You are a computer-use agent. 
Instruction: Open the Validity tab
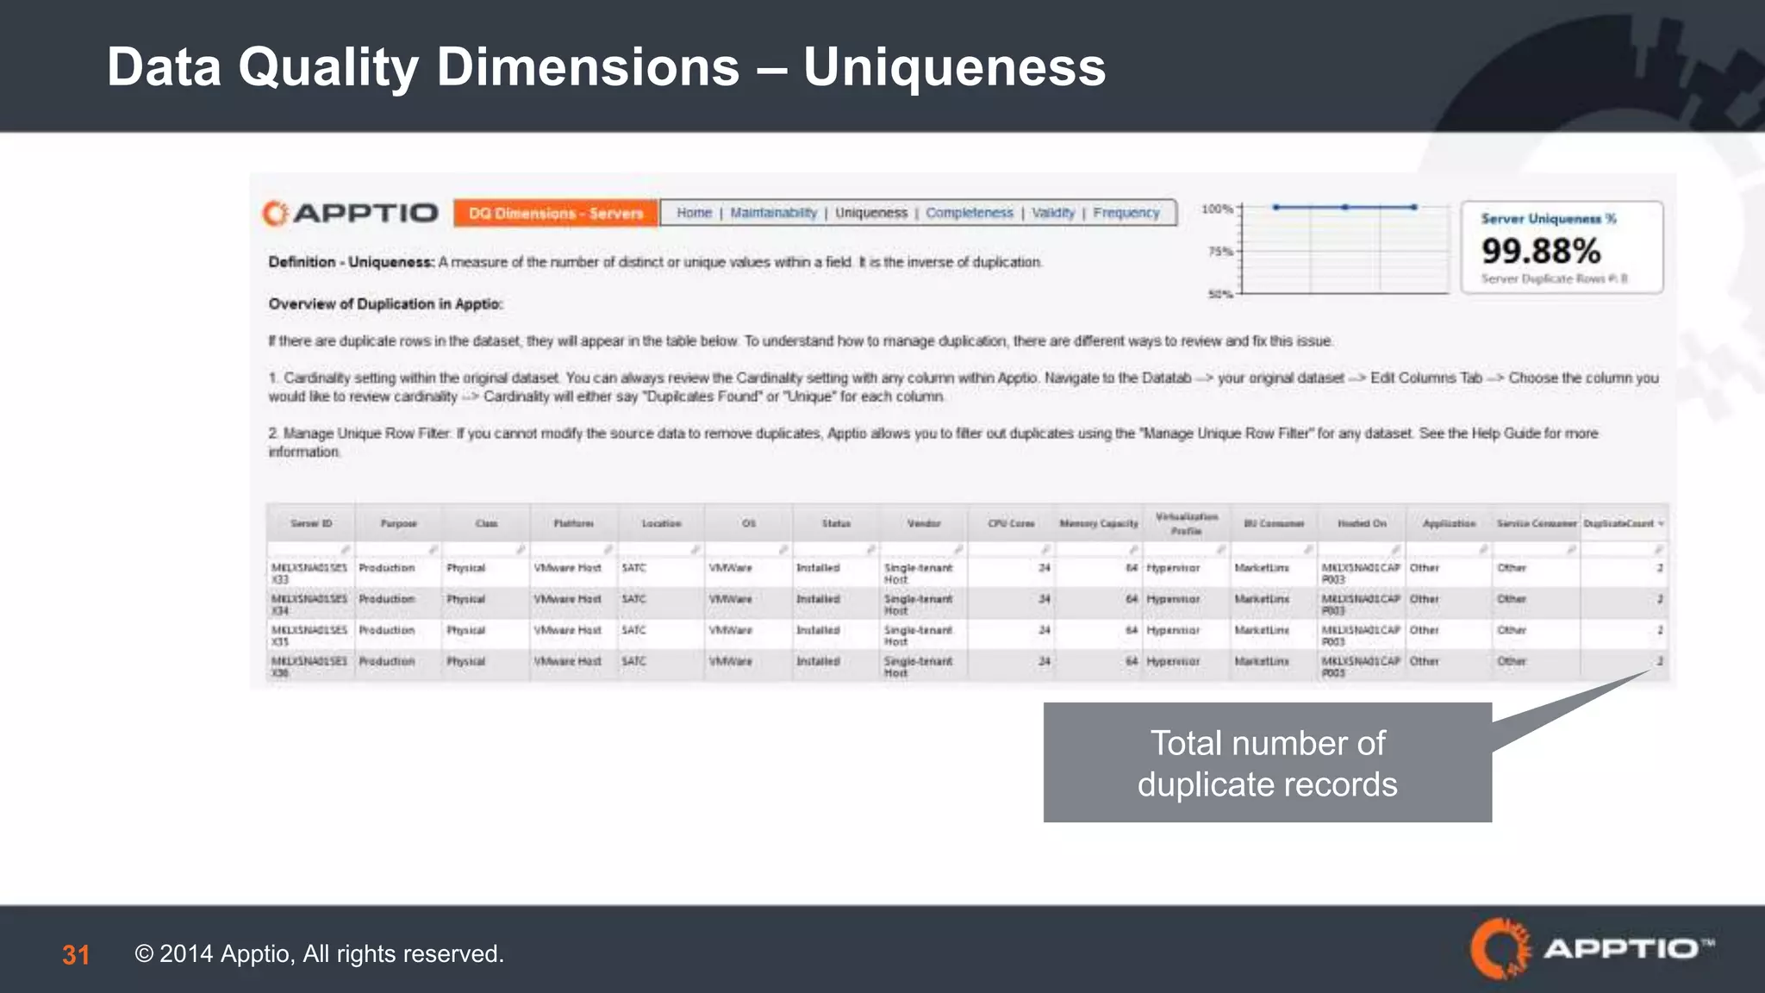pyautogui.click(x=1053, y=213)
